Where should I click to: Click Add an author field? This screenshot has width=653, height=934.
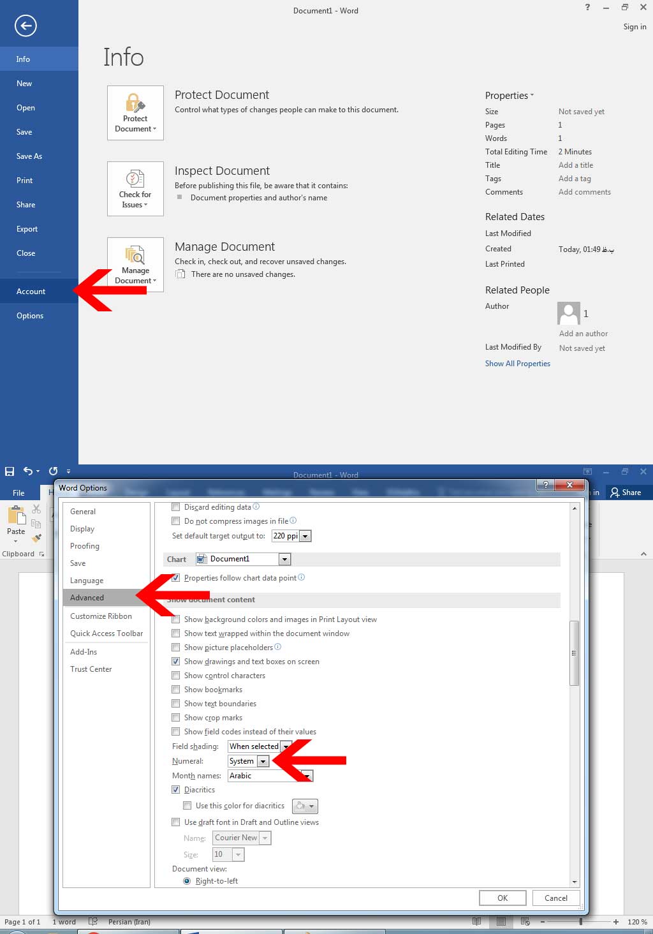pos(583,334)
